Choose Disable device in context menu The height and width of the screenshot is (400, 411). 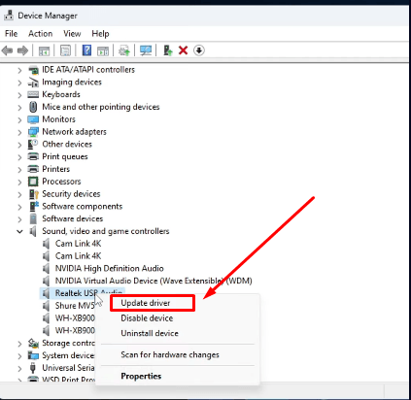click(x=147, y=318)
